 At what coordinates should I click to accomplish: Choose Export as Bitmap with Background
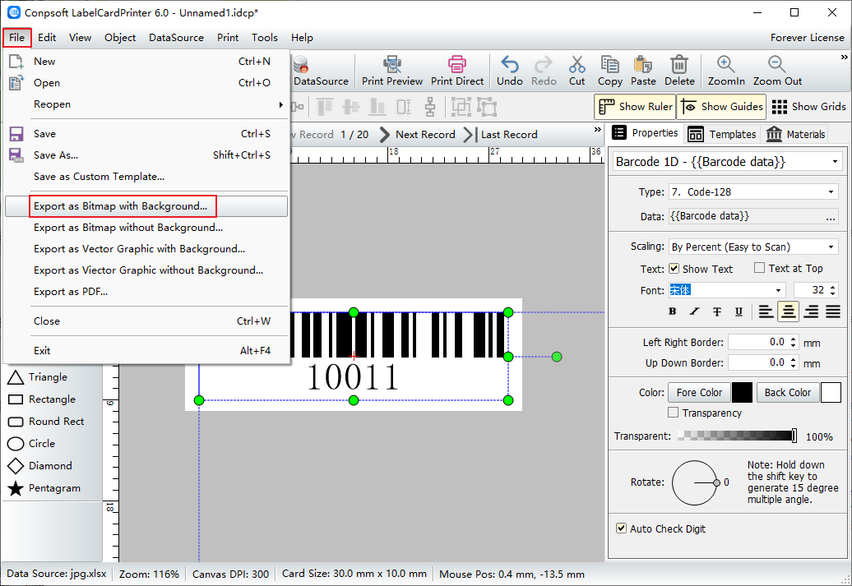point(146,206)
